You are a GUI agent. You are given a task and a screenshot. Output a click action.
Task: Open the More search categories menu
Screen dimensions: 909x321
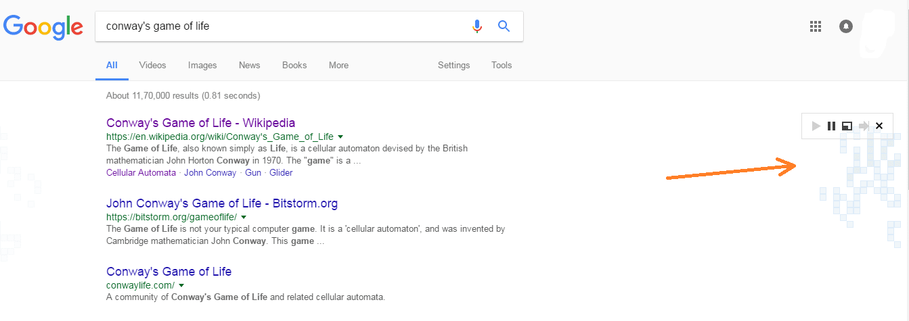[338, 66]
